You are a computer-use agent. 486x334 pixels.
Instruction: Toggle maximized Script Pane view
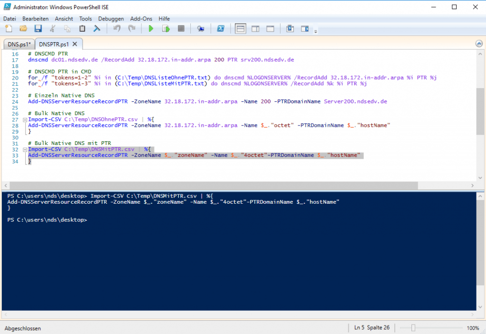pyautogui.click(x=271, y=28)
